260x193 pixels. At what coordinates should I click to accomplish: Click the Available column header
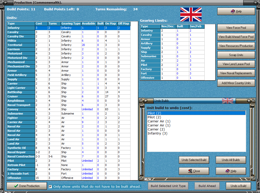pyautogui.click(x=89, y=24)
